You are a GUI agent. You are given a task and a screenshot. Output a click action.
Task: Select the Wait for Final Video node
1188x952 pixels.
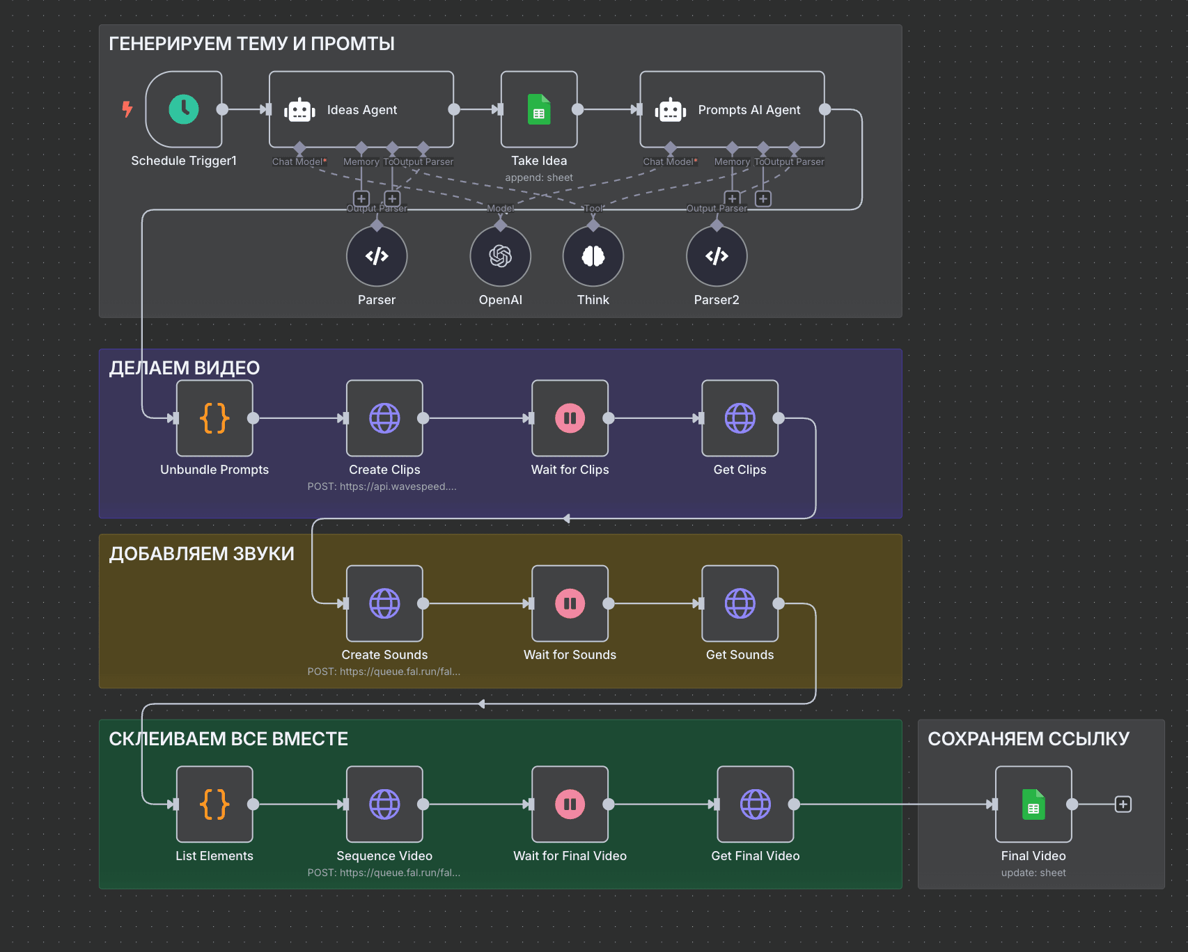(570, 804)
